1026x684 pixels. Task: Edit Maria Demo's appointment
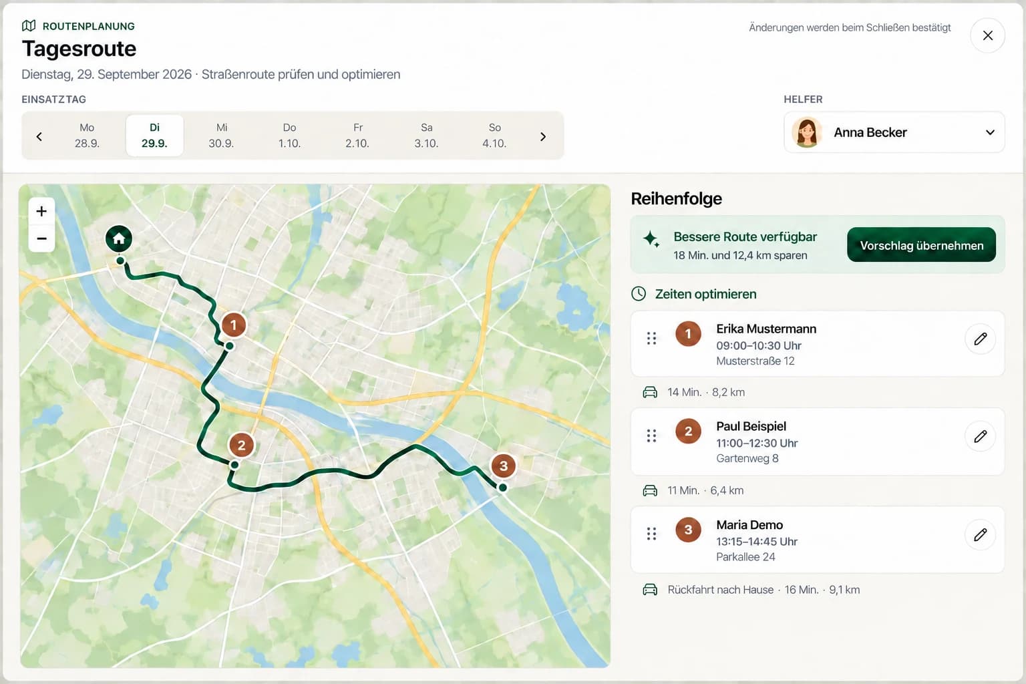tap(981, 534)
